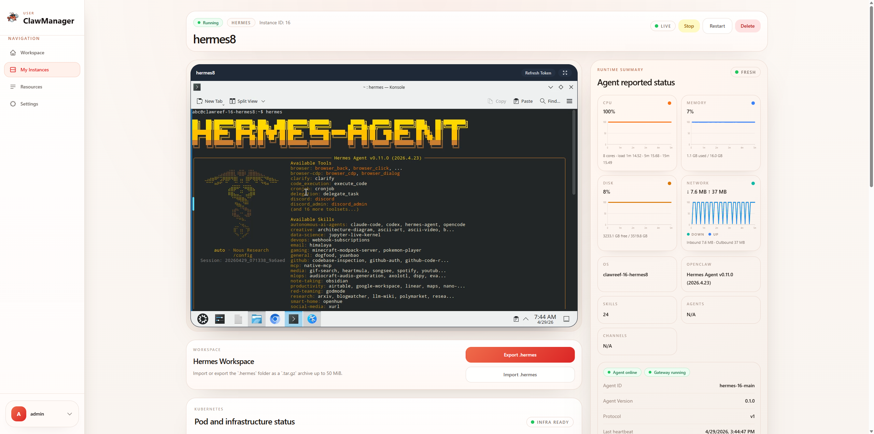Select the My Instances server icon

click(13, 70)
